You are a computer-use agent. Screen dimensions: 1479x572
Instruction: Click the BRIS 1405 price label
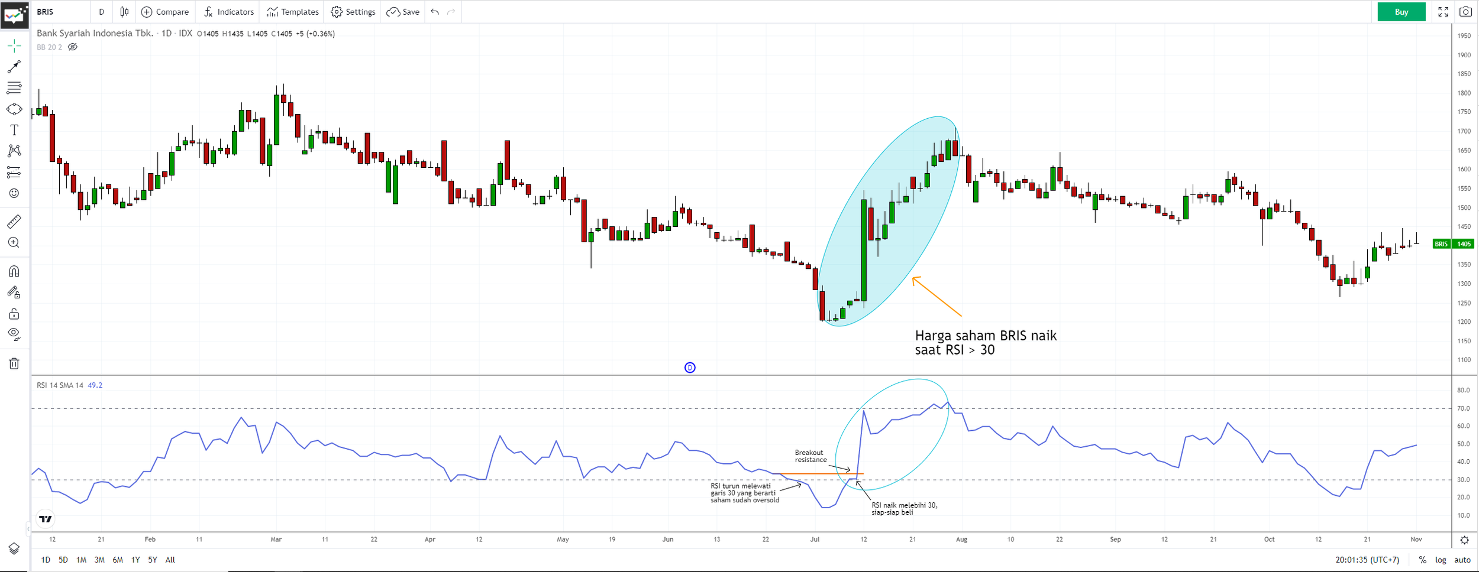coord(1454,244)
